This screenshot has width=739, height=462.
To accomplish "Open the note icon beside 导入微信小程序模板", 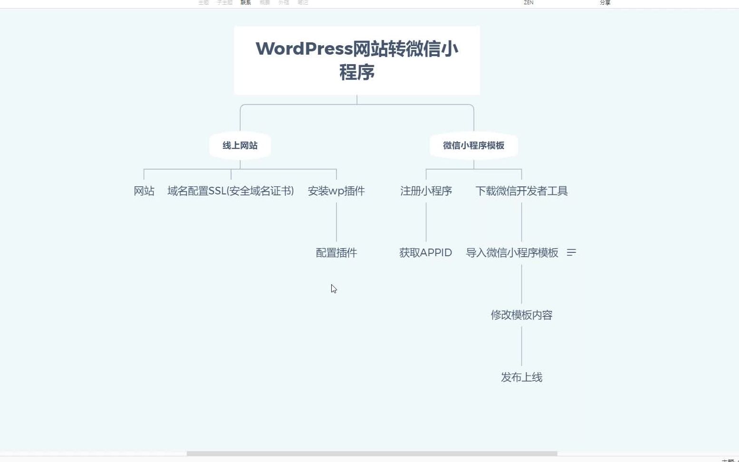I will point(571,253).
